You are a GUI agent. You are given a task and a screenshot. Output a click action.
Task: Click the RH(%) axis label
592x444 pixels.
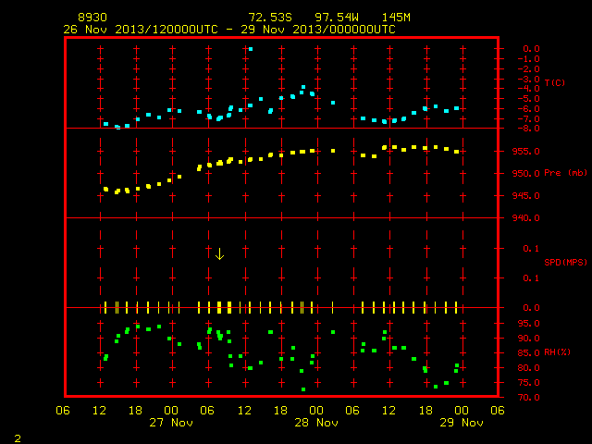[x=557, y=352]
